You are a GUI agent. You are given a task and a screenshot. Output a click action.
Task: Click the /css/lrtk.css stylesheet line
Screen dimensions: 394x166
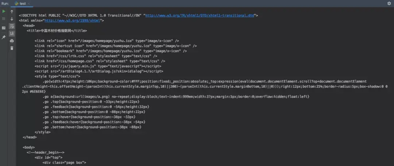point(96,56)
